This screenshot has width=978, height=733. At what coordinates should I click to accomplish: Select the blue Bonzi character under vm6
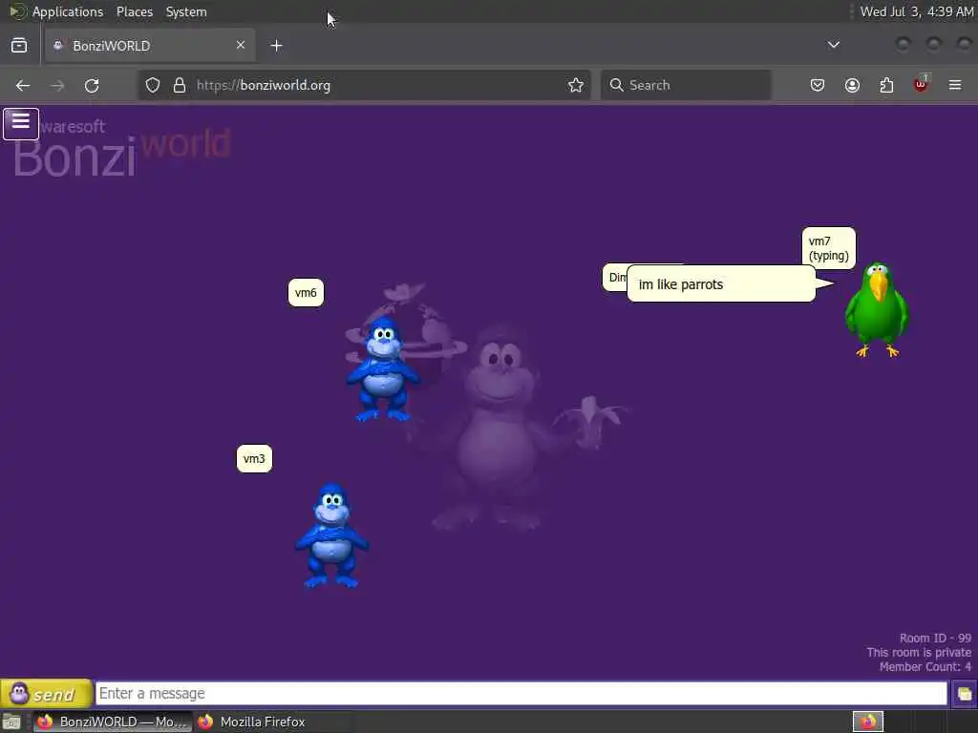(x=382, y=369)
